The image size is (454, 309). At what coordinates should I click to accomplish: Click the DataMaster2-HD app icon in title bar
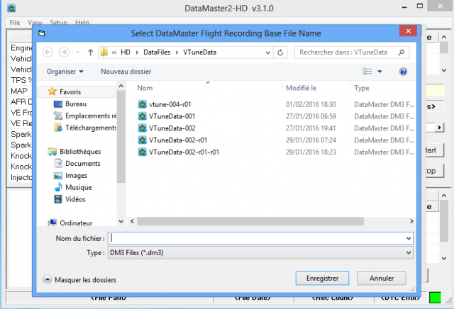[x=11, y=8]
